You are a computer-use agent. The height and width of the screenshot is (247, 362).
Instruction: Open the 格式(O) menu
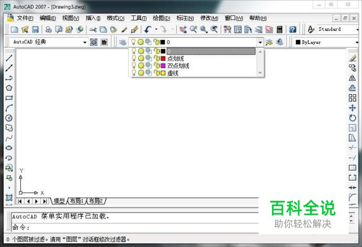(116, 18)
